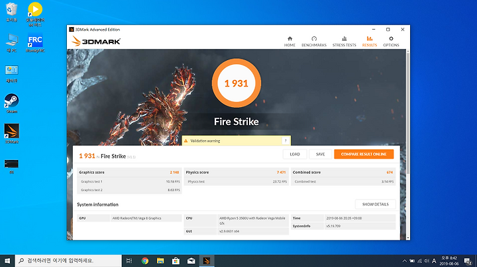Open Google Chrome from the taskbar
The image size is (477, 267).
tap(145, 260)
